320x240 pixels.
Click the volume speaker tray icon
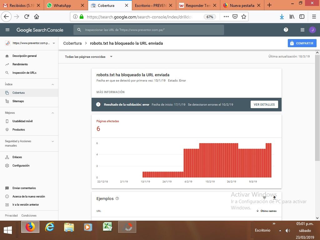tap(288, 231)
